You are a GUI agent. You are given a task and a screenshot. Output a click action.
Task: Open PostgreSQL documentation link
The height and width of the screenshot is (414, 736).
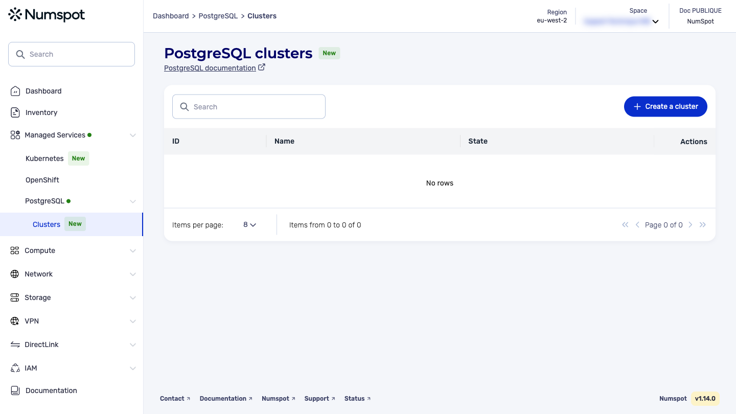[x=210, y=68]
